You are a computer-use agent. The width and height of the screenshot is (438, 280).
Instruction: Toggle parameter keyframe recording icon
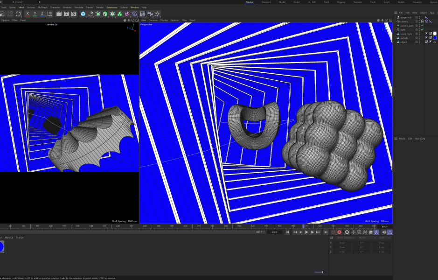(x=371, y=232)
